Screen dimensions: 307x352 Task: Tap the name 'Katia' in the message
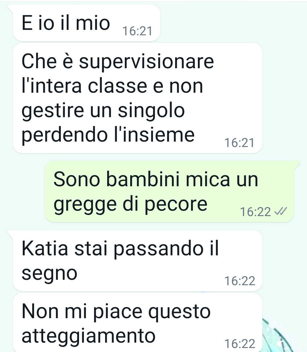pyautogui.click(x=45, y=248)
